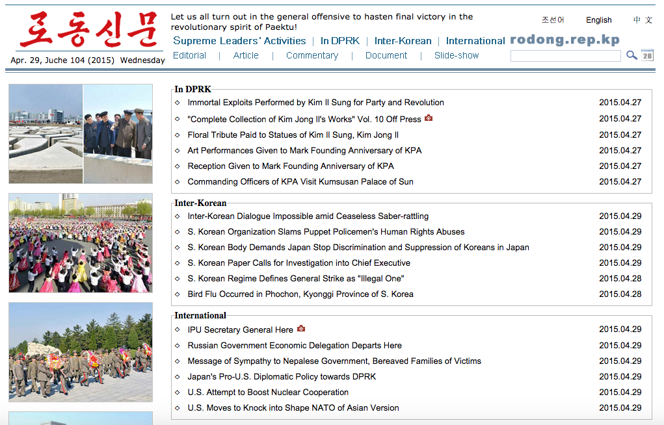This screenshot has height=425, width=664.
Task: Open thumbnail of officials inspecting concrete blocks
Action: point(81,134)
